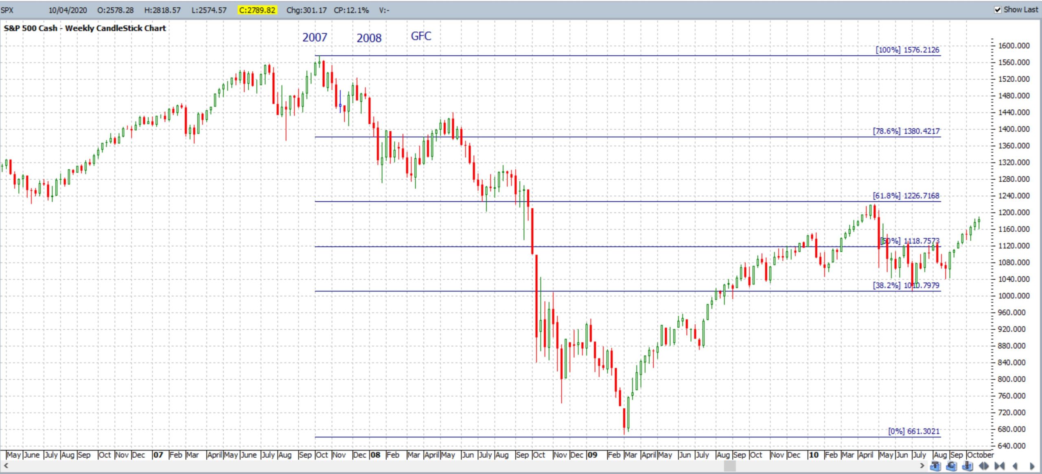Viewport: 1042px width, 474px height.
Task: Click the blue folder icon with T
Action: pyautogui.click(x=935, y=466)
